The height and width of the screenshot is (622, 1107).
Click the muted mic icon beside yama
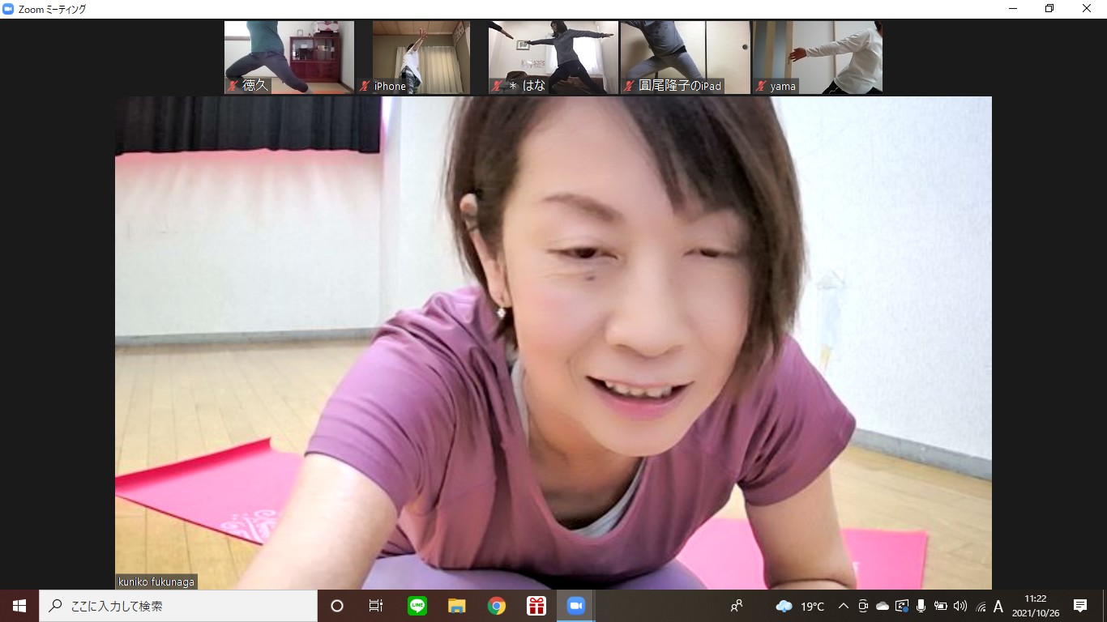coord(762,86)
